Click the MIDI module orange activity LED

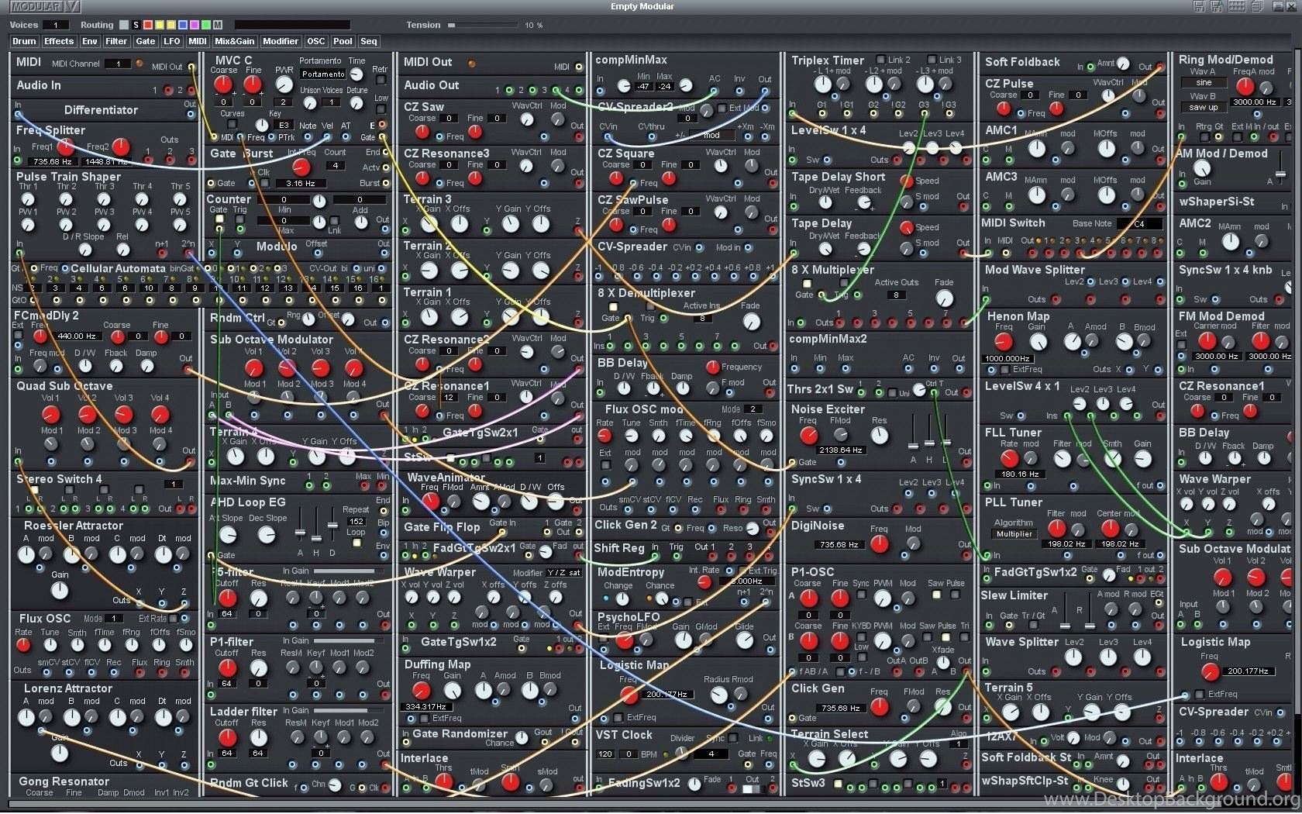point(139,64)
